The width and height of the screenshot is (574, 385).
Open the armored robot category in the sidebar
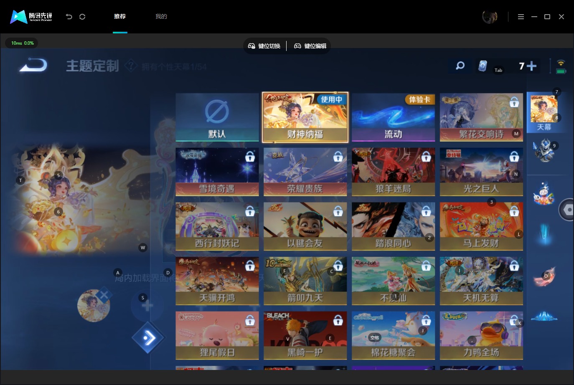click(544, 150)
